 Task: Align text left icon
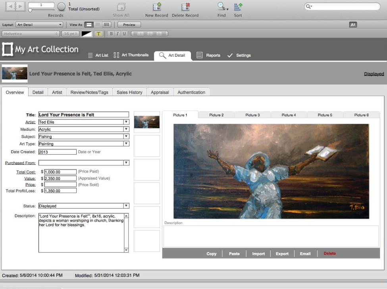click(135, 34)
